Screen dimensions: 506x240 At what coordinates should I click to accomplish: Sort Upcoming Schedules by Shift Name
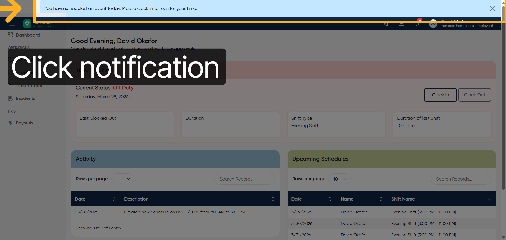click(x=489, y=199)
